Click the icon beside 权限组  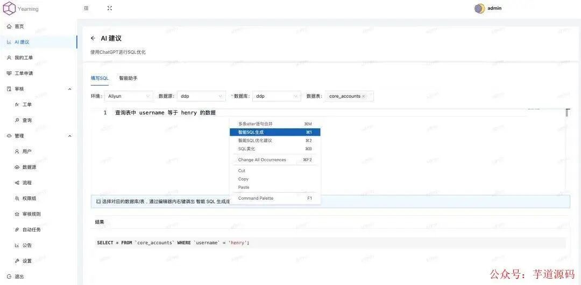pos(17,199)
